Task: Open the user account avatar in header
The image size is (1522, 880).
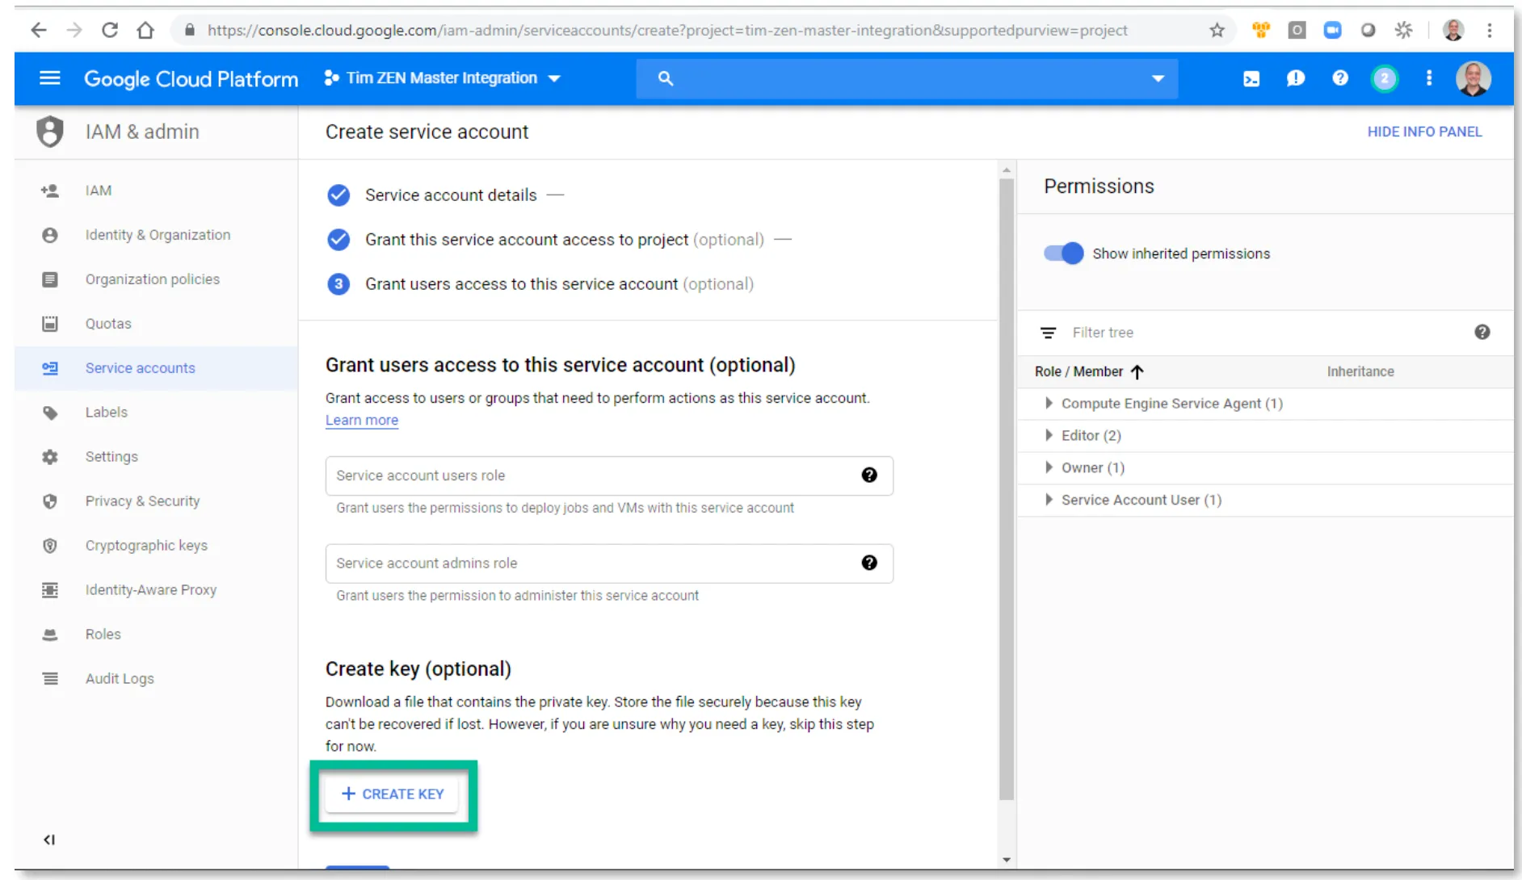Action: [1474, 78]
